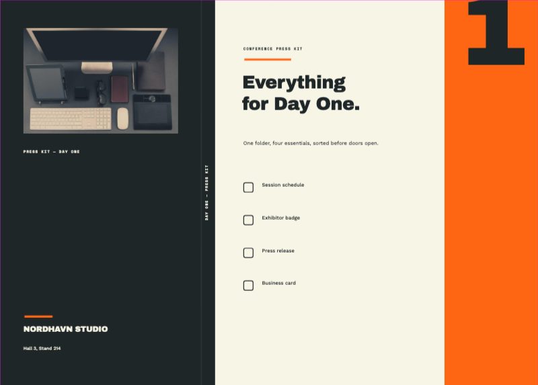The height and width of the screenshot is (385, 538).
Task: Select the 'Press release' label text
Action: 278,251
